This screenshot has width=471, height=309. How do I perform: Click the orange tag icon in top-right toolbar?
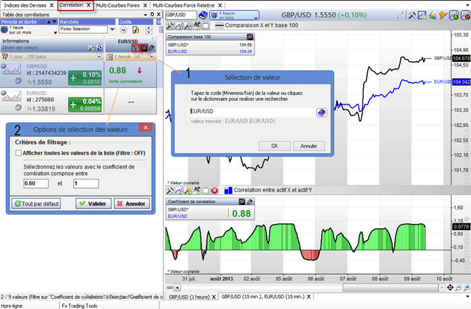443,15
